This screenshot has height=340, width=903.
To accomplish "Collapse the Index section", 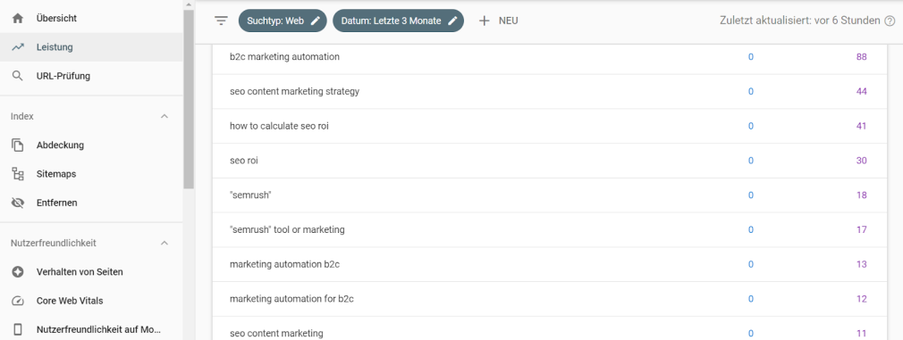I will pos(165,116).
